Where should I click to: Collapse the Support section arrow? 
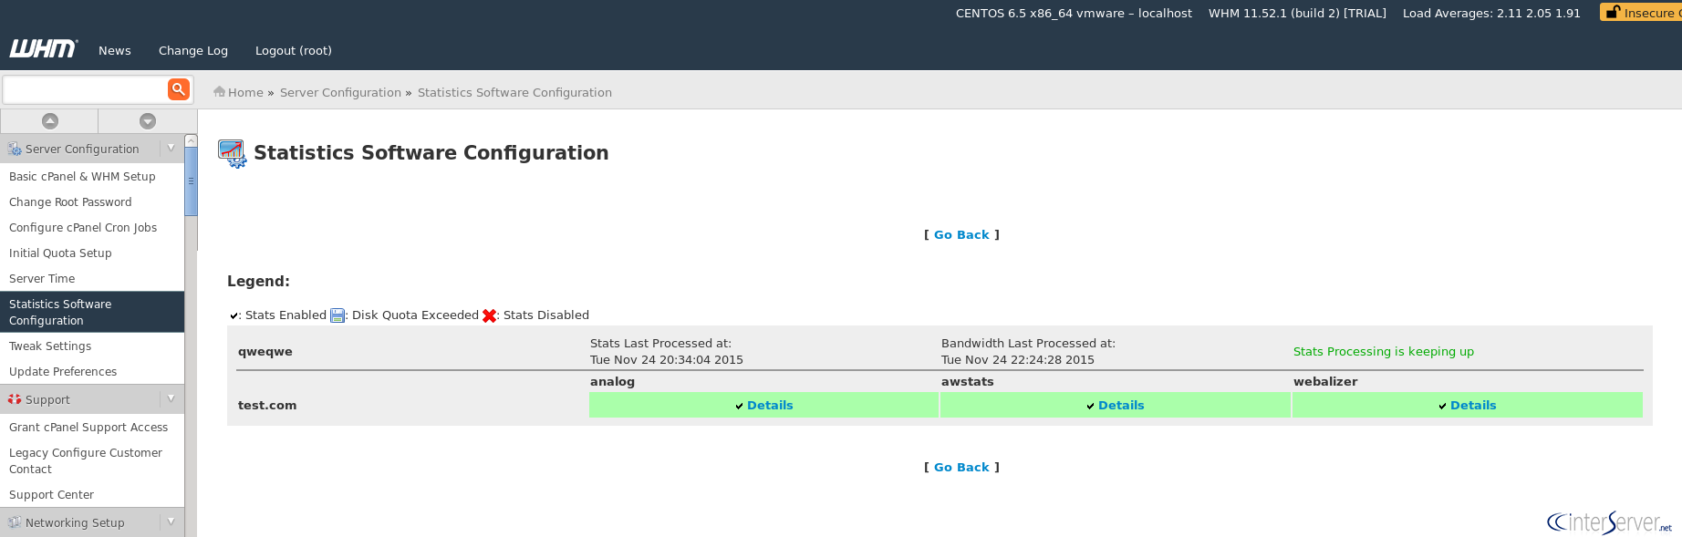click(x=171, y=398)
